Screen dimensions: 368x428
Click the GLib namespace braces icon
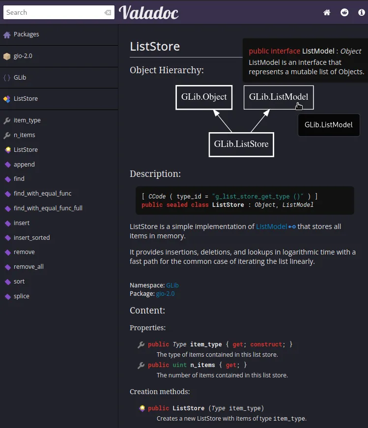7,78
